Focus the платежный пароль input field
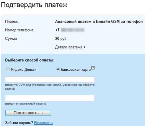 50,98
